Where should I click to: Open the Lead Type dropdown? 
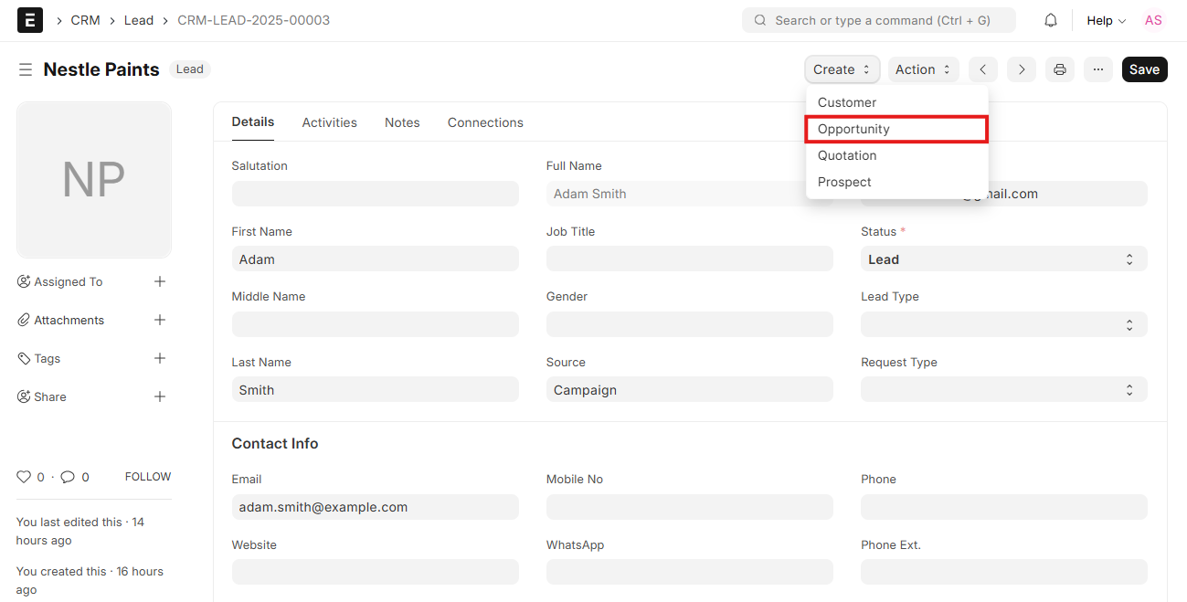click(x=1003, y=324)
